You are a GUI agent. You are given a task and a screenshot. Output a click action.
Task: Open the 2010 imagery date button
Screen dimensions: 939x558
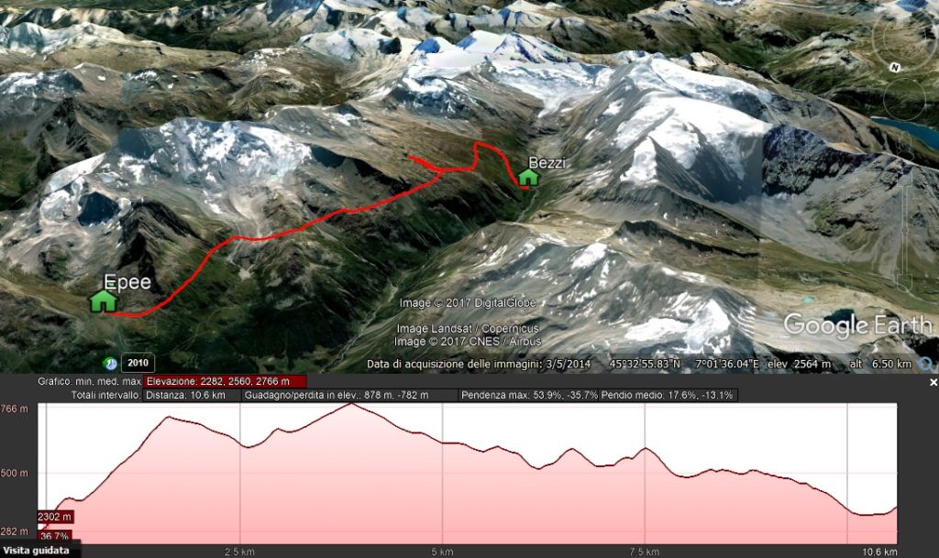(138, 363)
